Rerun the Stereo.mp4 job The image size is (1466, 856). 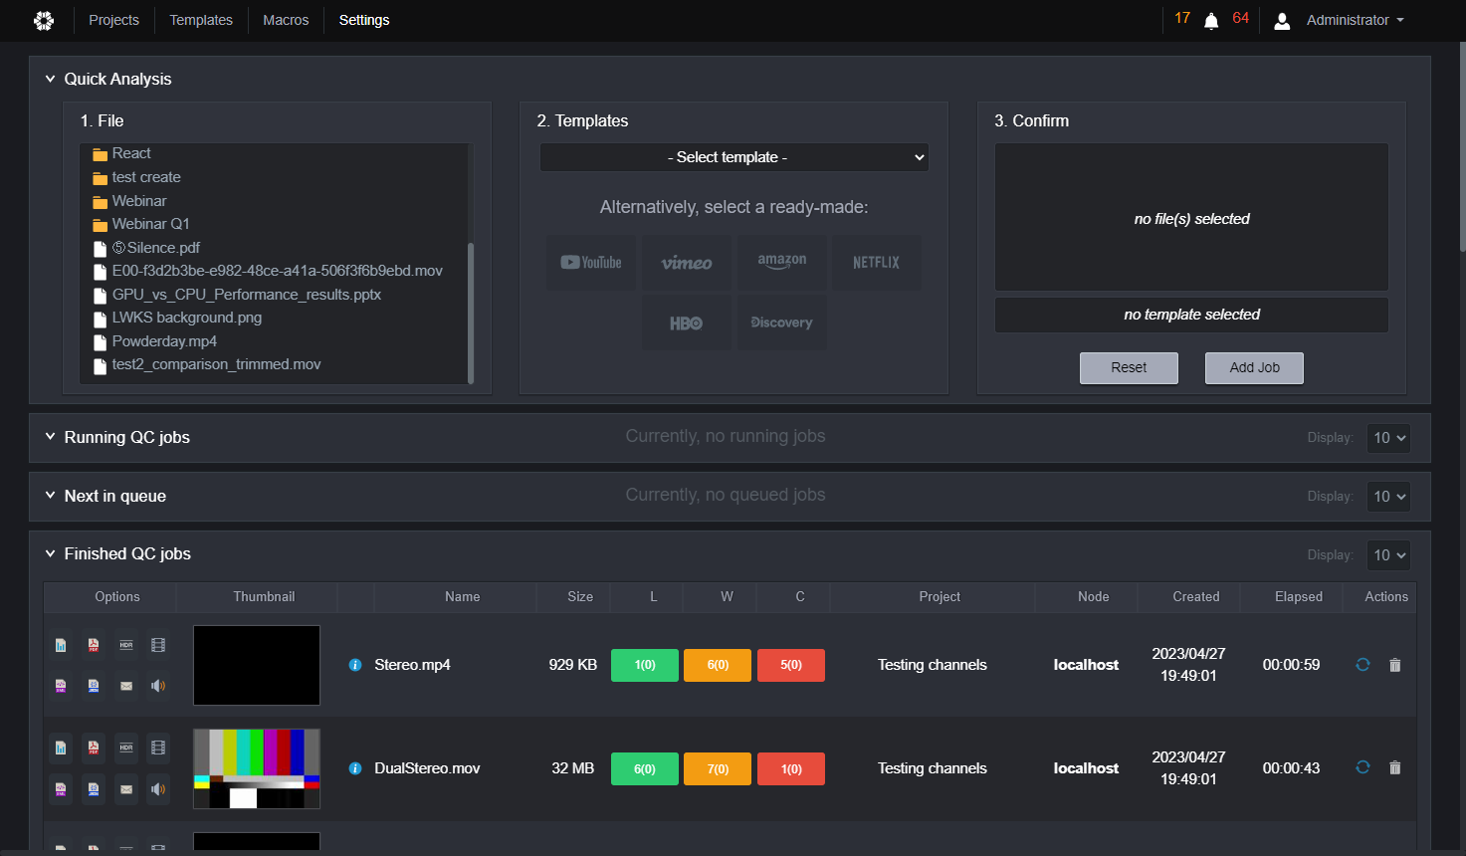(x=1362, y=665)
